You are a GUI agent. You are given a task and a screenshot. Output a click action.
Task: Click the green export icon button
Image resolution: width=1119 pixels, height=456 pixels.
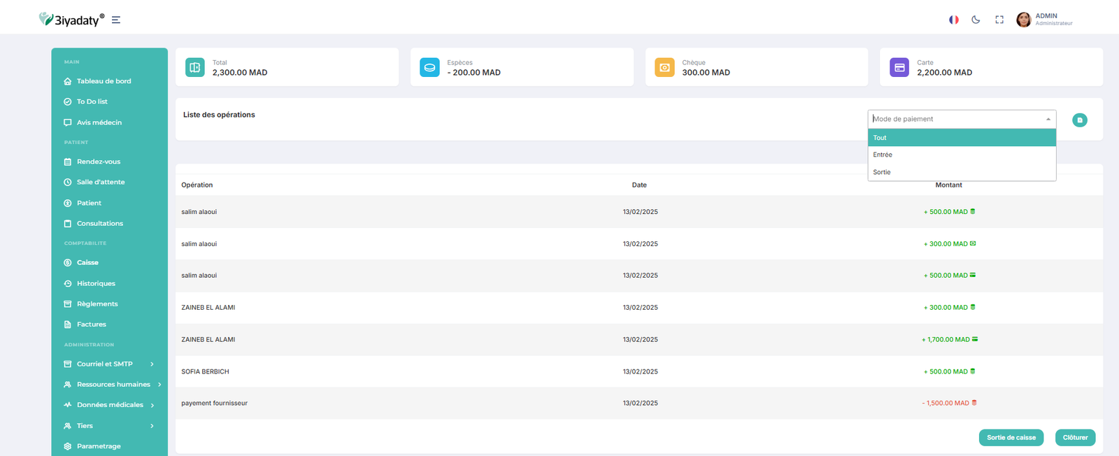click(1079, 120)
